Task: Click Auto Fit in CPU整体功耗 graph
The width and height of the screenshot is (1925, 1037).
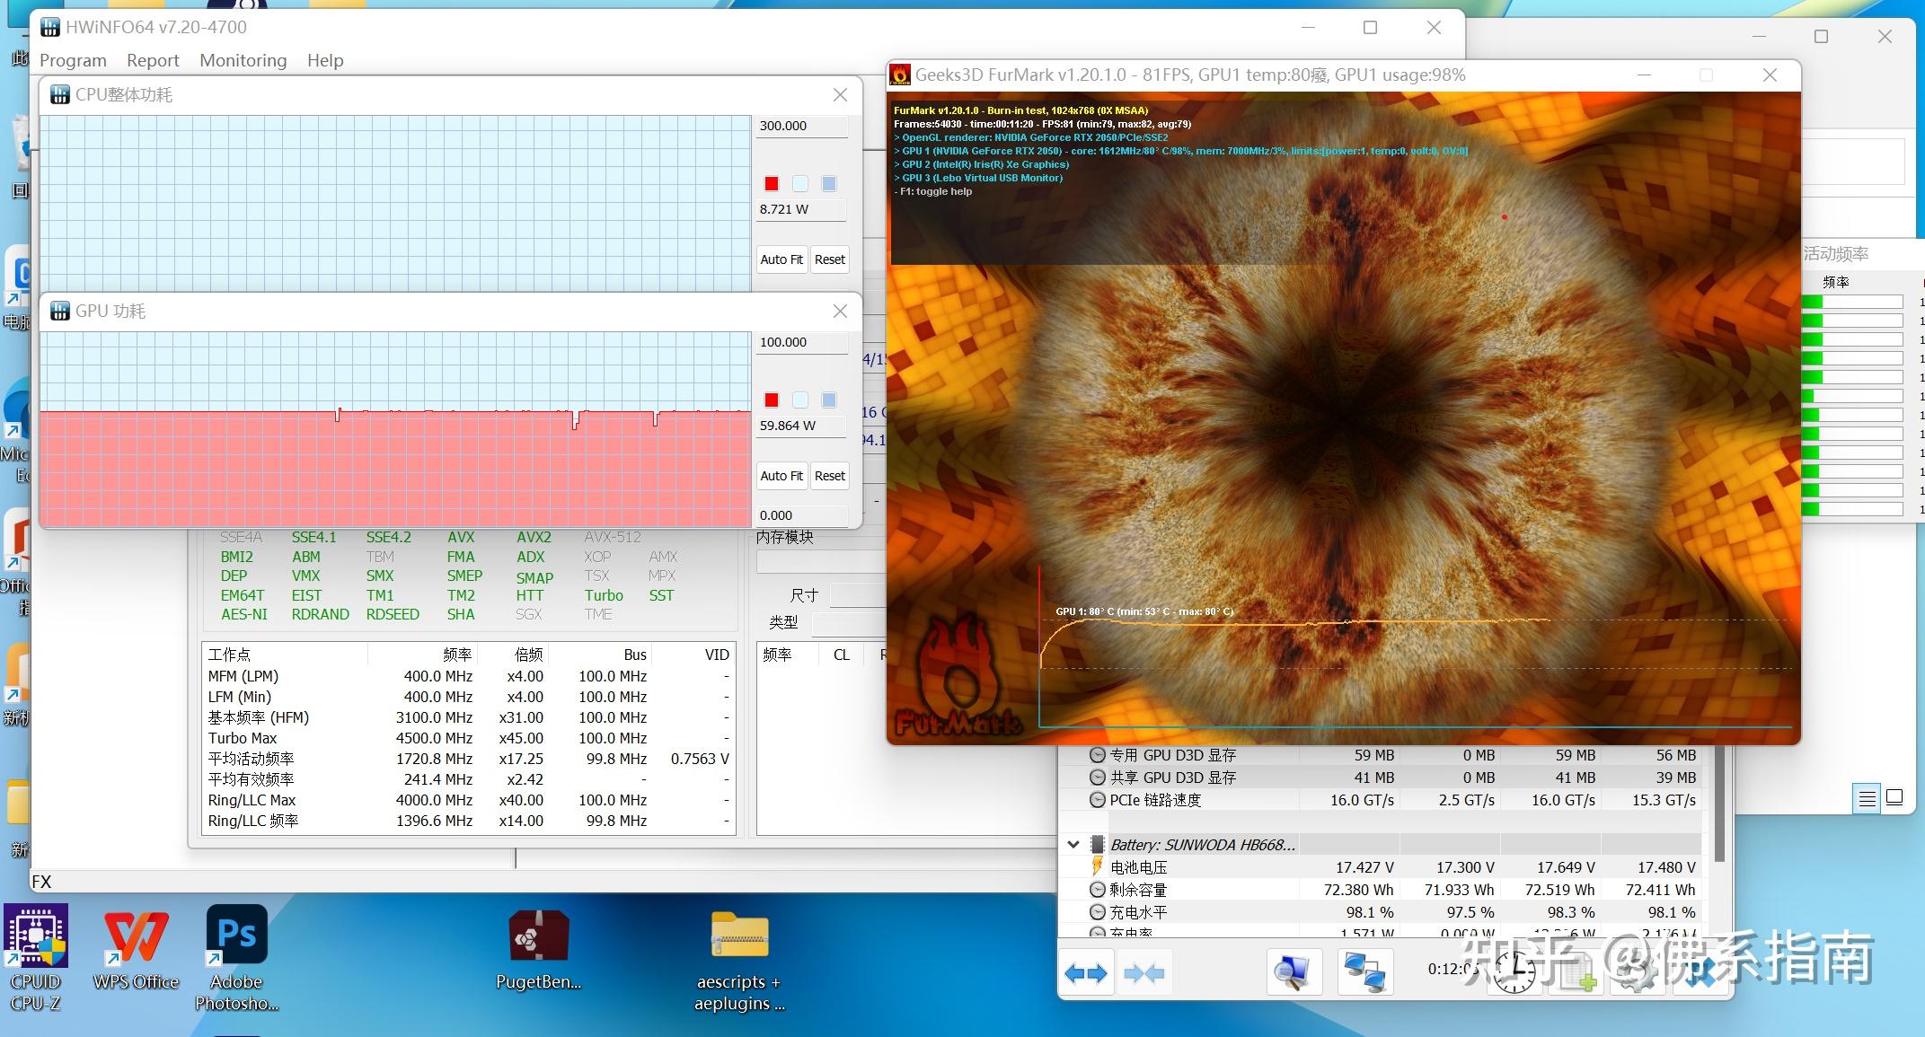Action: pos(781,259)
